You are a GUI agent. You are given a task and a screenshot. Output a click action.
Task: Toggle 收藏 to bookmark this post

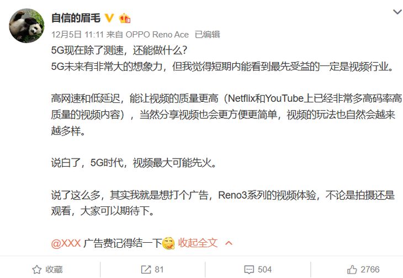tap(47, 270)
